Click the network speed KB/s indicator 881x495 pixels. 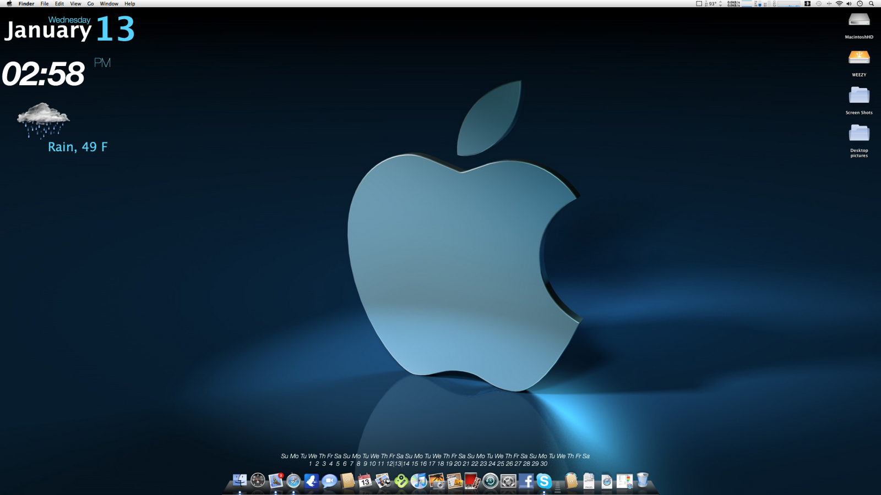tap(733, 4)
